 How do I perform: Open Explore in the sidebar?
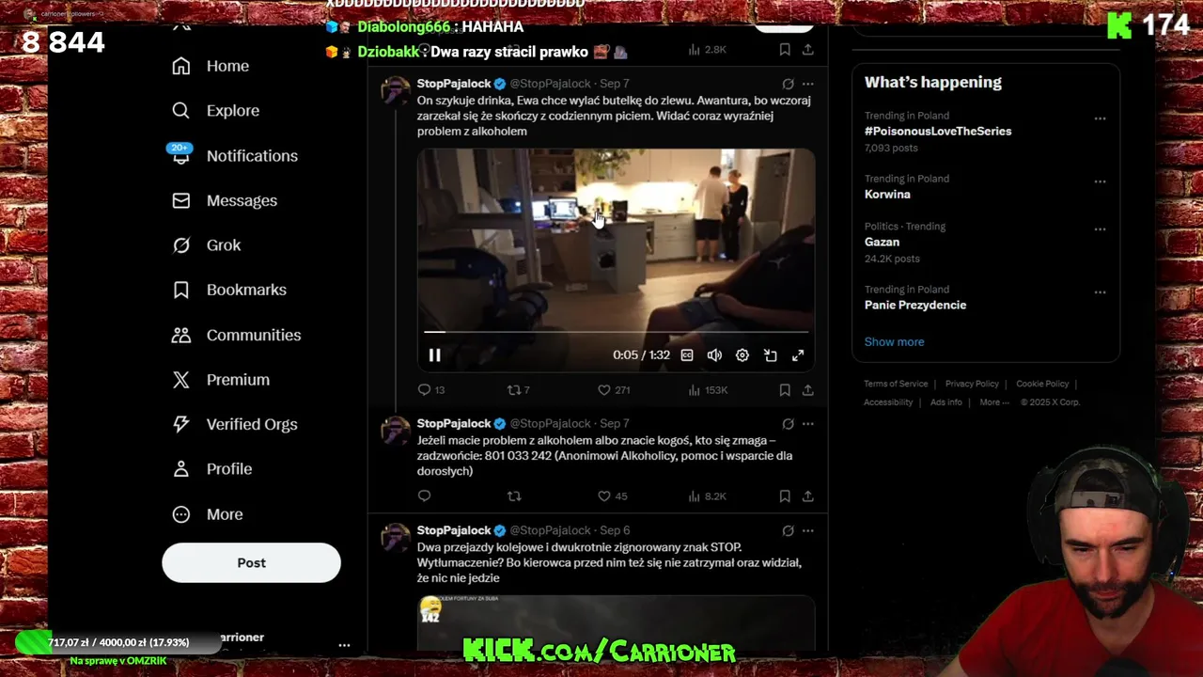click(x=215, y=111)
